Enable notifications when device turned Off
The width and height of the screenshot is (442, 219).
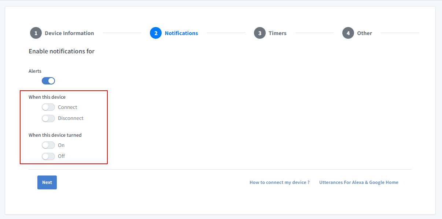48,156
